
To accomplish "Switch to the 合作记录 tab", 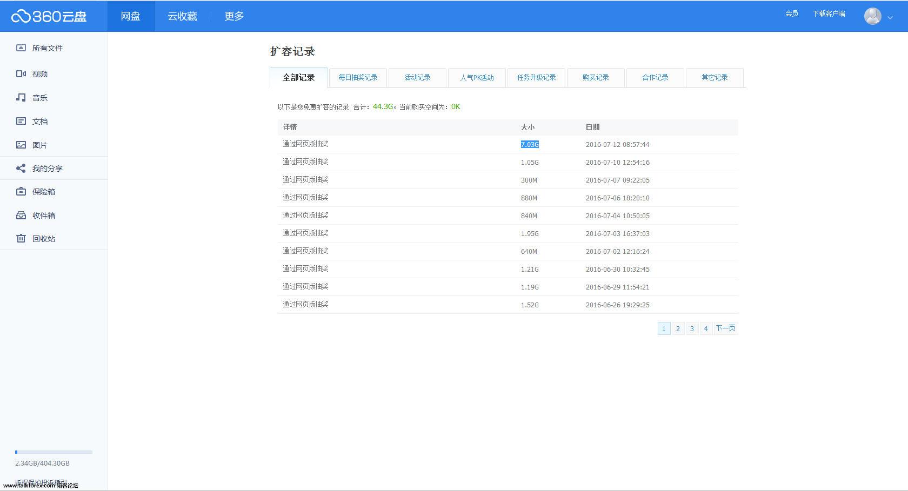I will (x=655, y=77).
